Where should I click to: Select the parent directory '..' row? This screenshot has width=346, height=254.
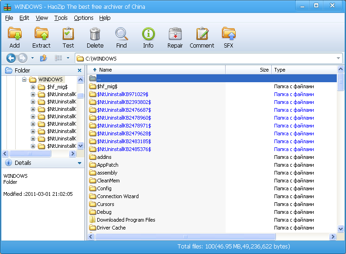click(x=212, y=79)
